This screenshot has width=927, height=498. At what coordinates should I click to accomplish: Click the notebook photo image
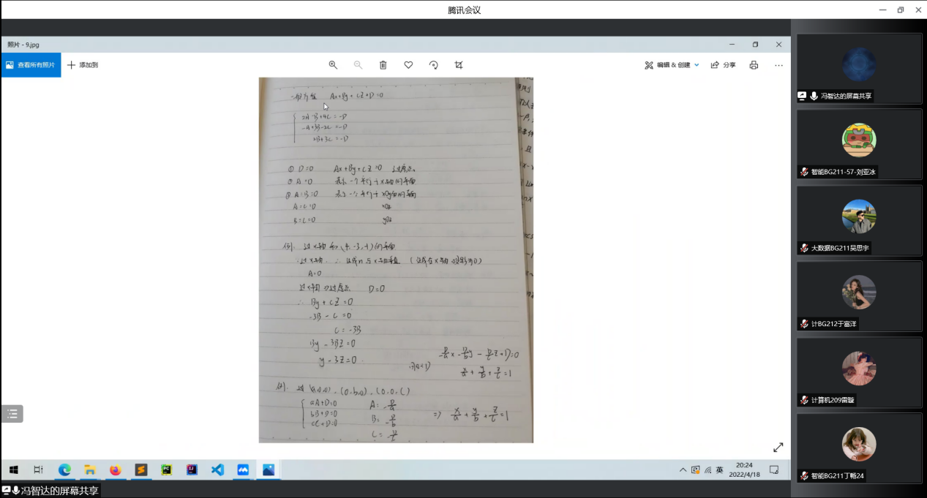click(x=396, y=260)
